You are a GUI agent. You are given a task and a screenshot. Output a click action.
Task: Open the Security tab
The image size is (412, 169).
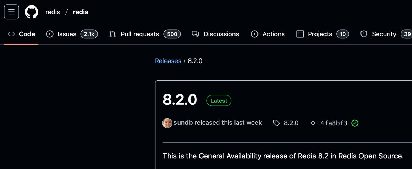(x=386, y=34)
